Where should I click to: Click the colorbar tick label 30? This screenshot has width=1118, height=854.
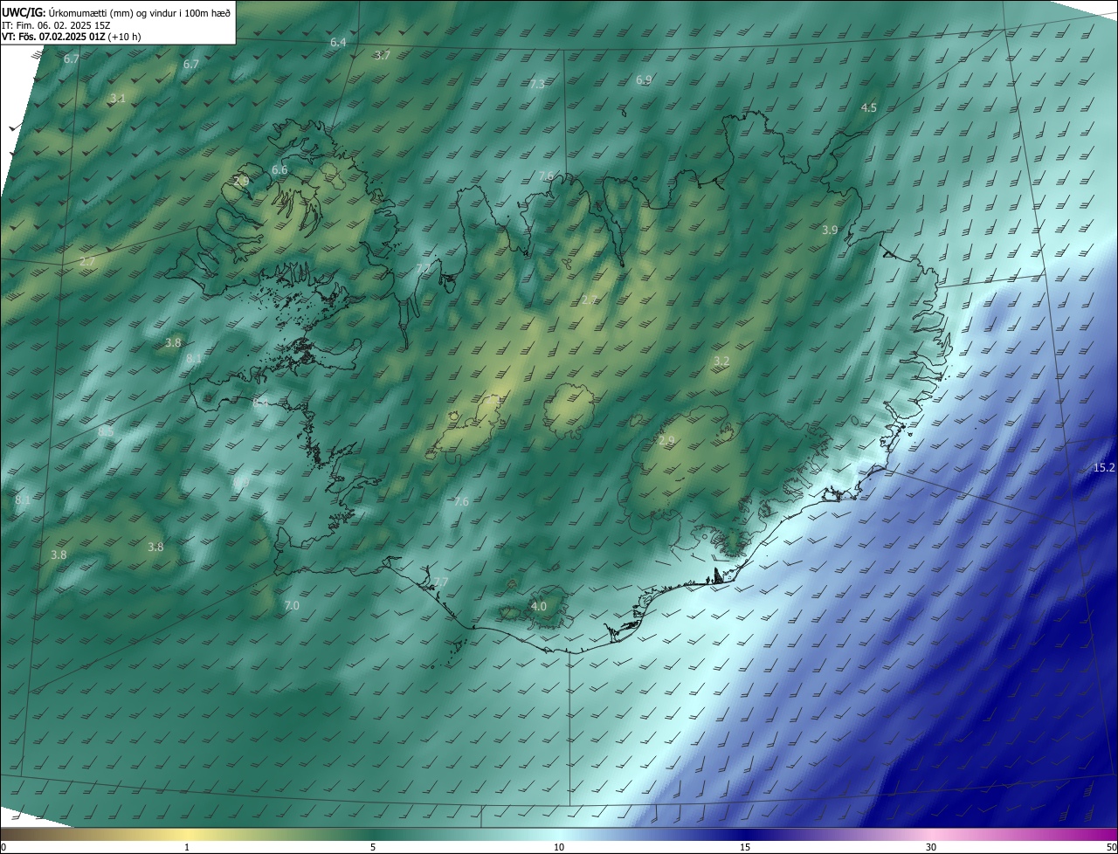tap(931, 848)
